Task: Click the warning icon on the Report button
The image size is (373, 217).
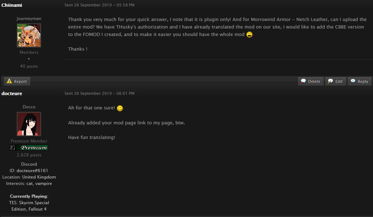Action: pos(9,81)
